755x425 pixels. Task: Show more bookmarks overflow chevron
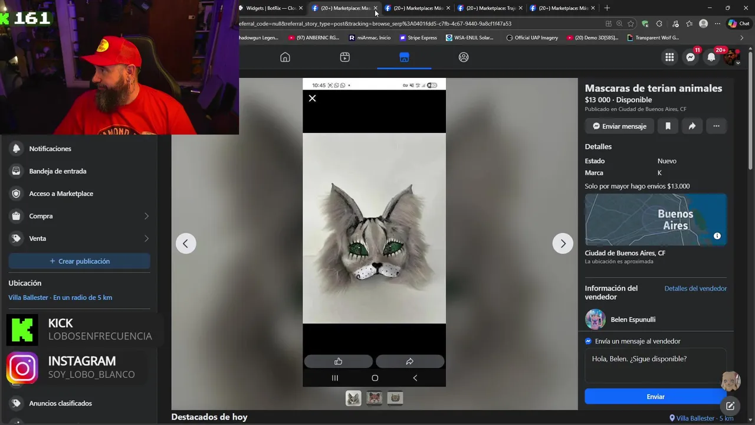(742, 37)
